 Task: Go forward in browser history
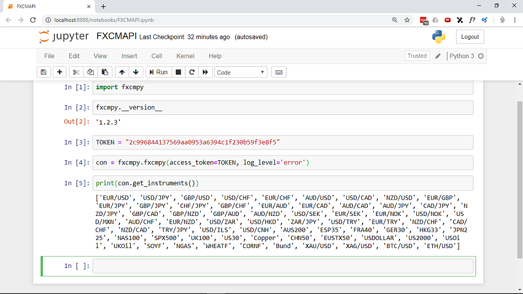[x=20, y=20]
